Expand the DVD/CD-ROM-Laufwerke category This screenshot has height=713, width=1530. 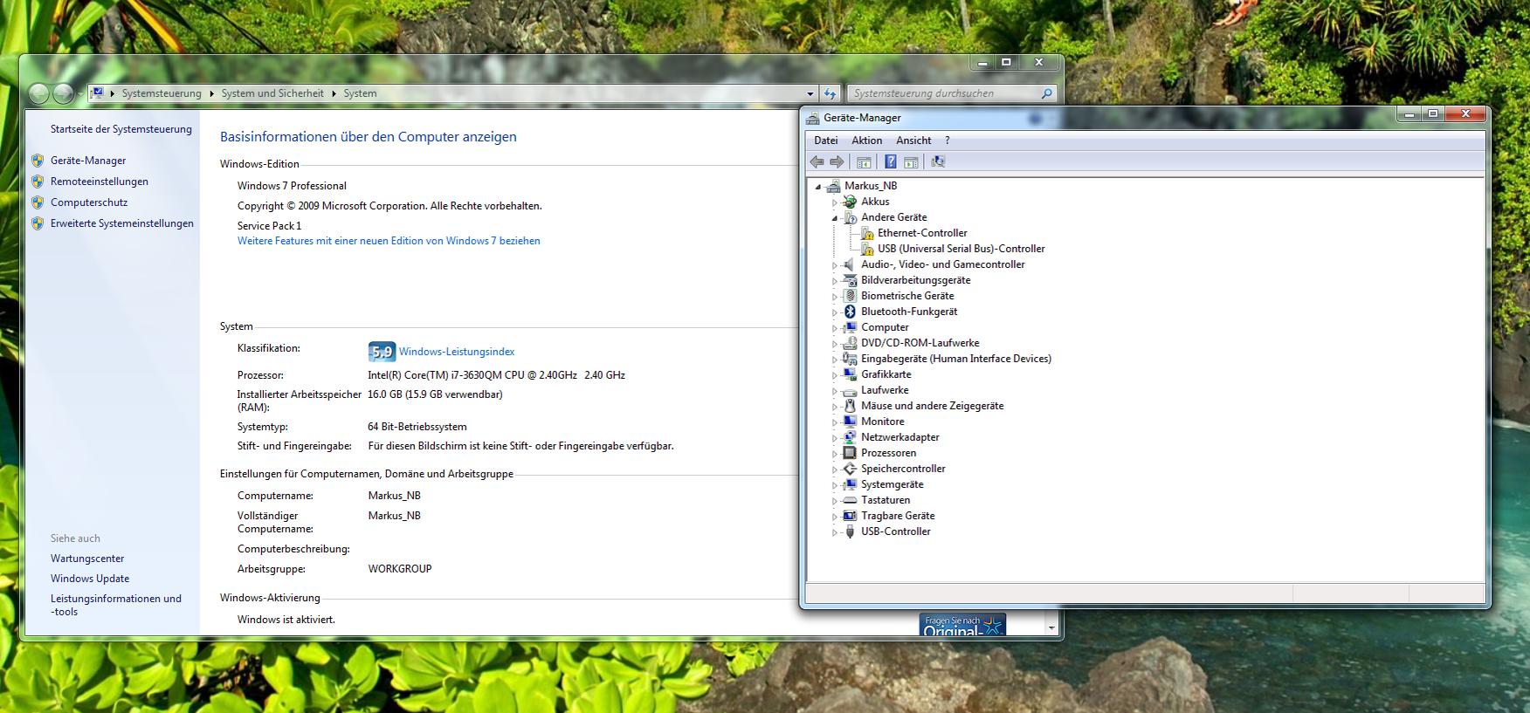[x=835, y=344]
